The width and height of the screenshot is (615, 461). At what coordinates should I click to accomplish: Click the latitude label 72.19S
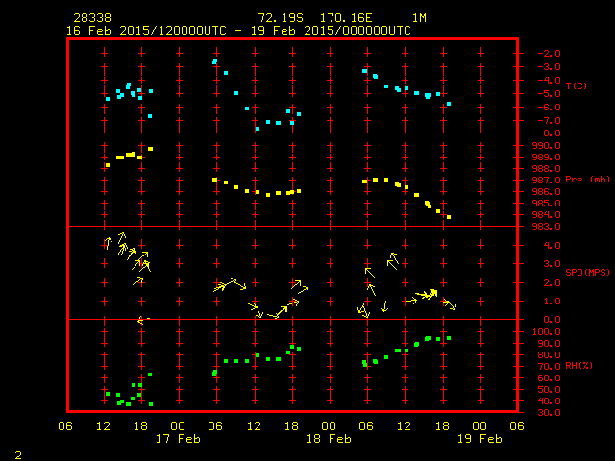click(x=281, y=18)
